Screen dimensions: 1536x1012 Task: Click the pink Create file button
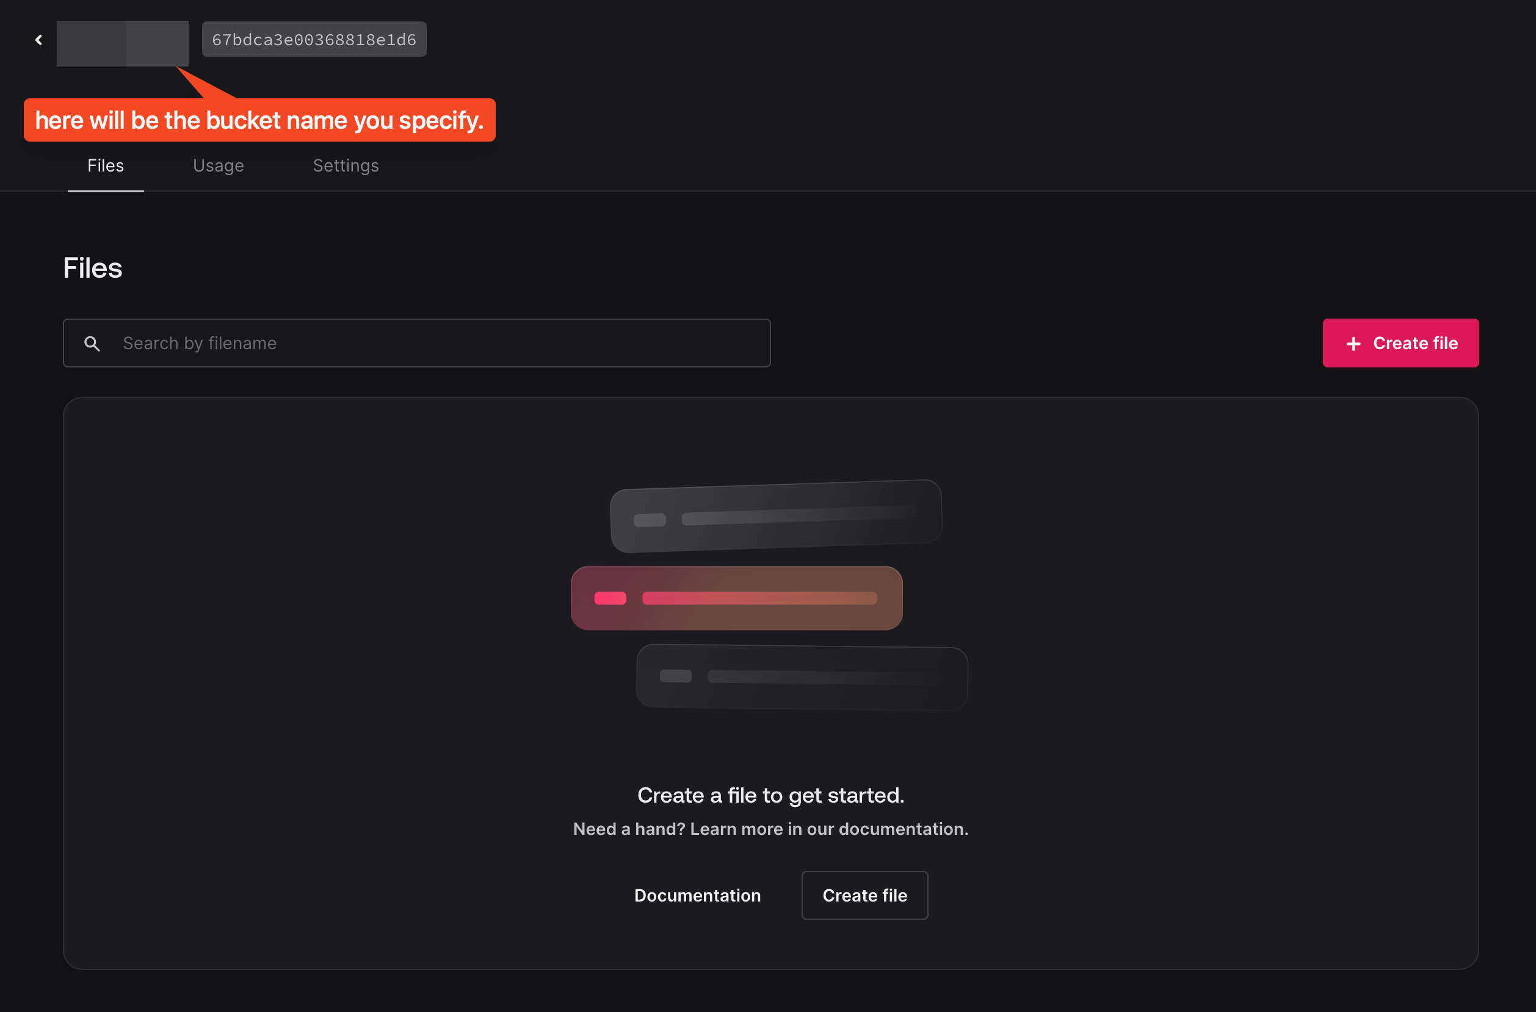point(1400,344)
